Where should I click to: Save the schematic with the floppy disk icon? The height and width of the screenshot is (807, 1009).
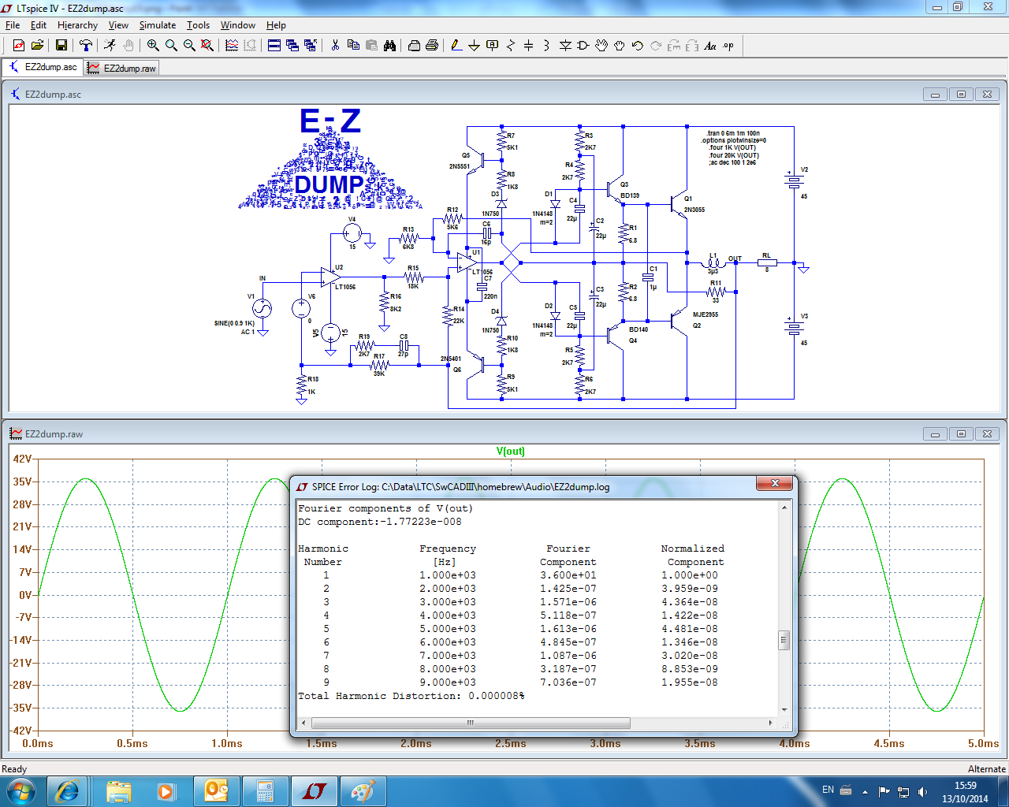coord(61,46)
